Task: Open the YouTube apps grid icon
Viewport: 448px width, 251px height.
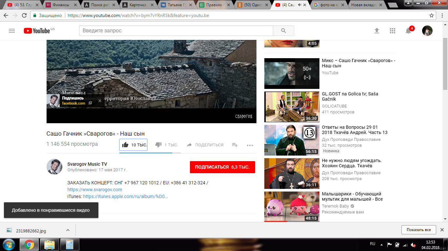Action: pyautogui.click(x=393, y=31)
